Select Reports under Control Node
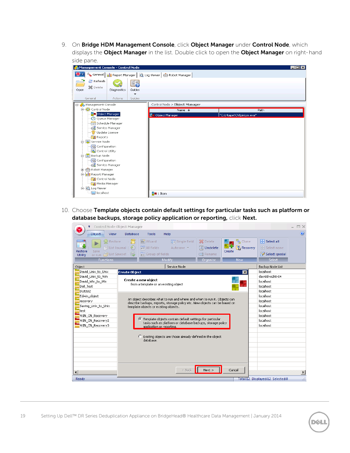 pyautogui.click(x=102, y=137)
